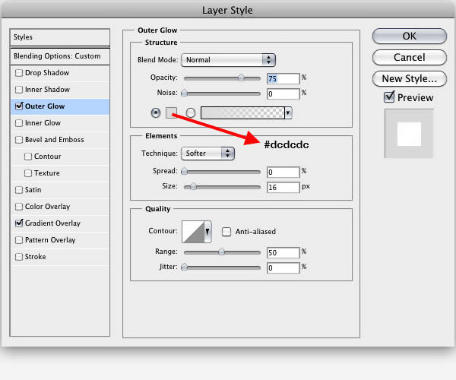Select the Stroke style row
Viewport: 456px width, 380px height.
point(60,257)
